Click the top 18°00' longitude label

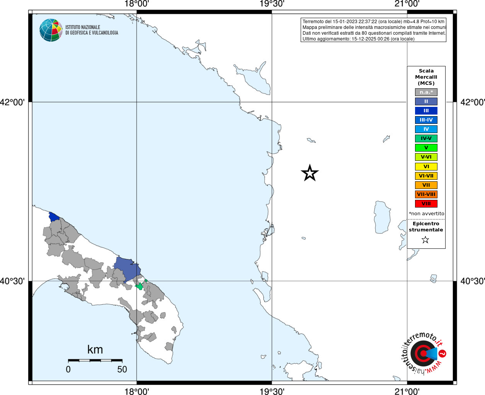click(137, 4)
